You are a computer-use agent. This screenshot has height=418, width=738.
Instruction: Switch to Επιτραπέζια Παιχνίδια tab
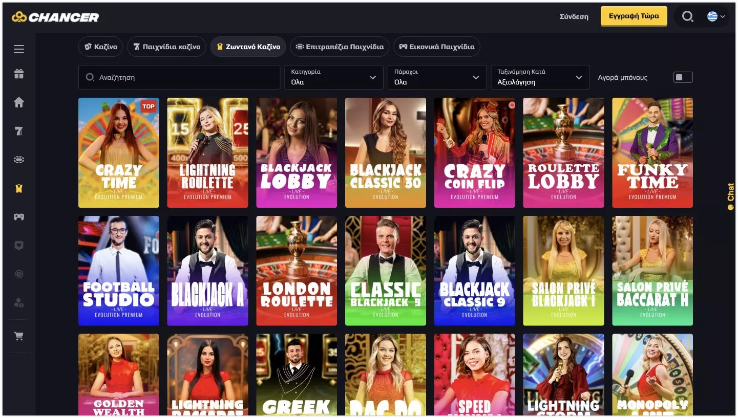[x=340, y=47]
